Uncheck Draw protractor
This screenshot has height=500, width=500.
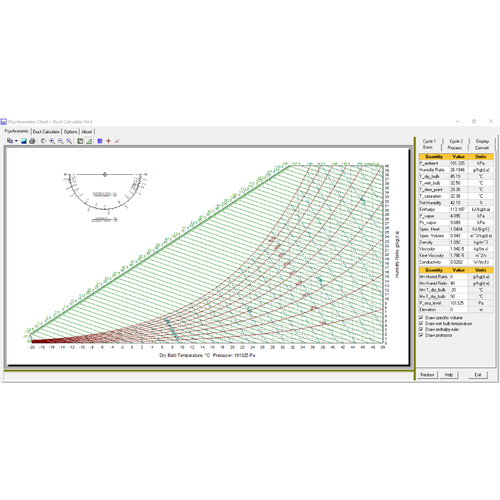(420, 335)
